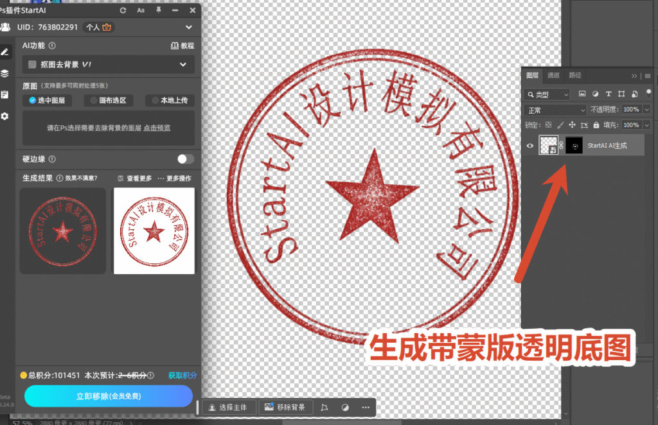Click the user account avatar icon

[x=5, y=27]
